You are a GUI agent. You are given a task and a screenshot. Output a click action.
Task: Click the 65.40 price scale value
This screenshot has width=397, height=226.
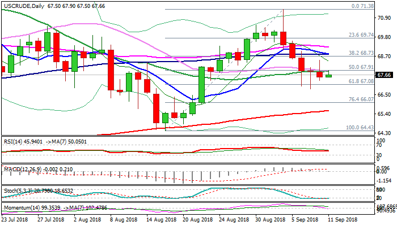pyautogui.click(x=385, y=114)
